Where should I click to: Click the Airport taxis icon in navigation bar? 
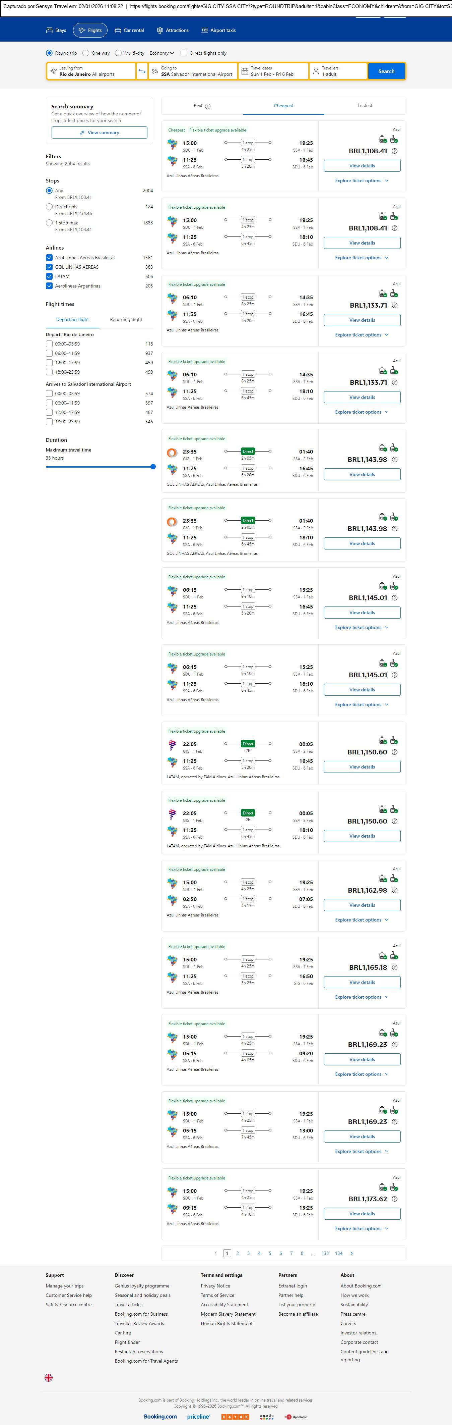pyautogui.click(x=204, y=31)
